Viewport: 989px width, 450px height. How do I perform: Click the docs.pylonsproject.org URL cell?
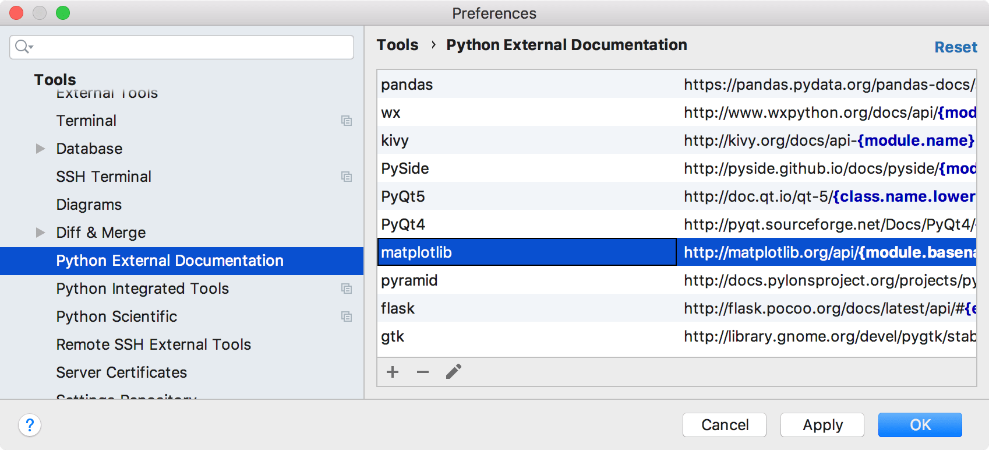pyautogui.click(x=826, y=280)
